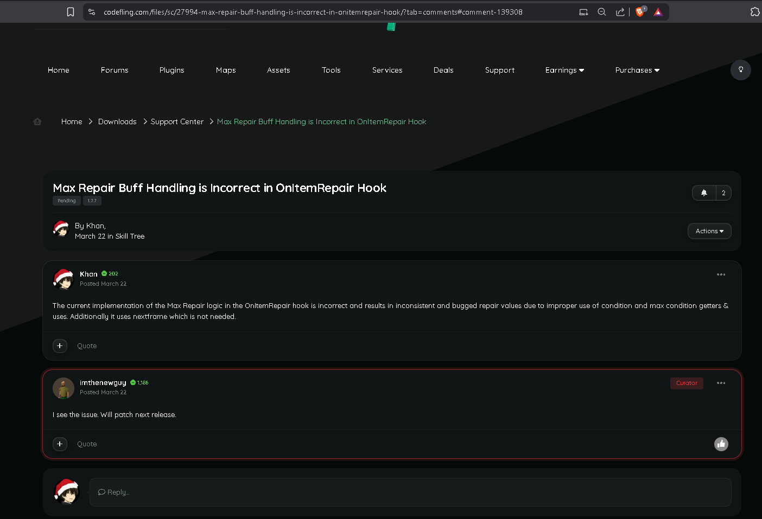Toggle follow notifications bell button

click(x=704, y=193)
